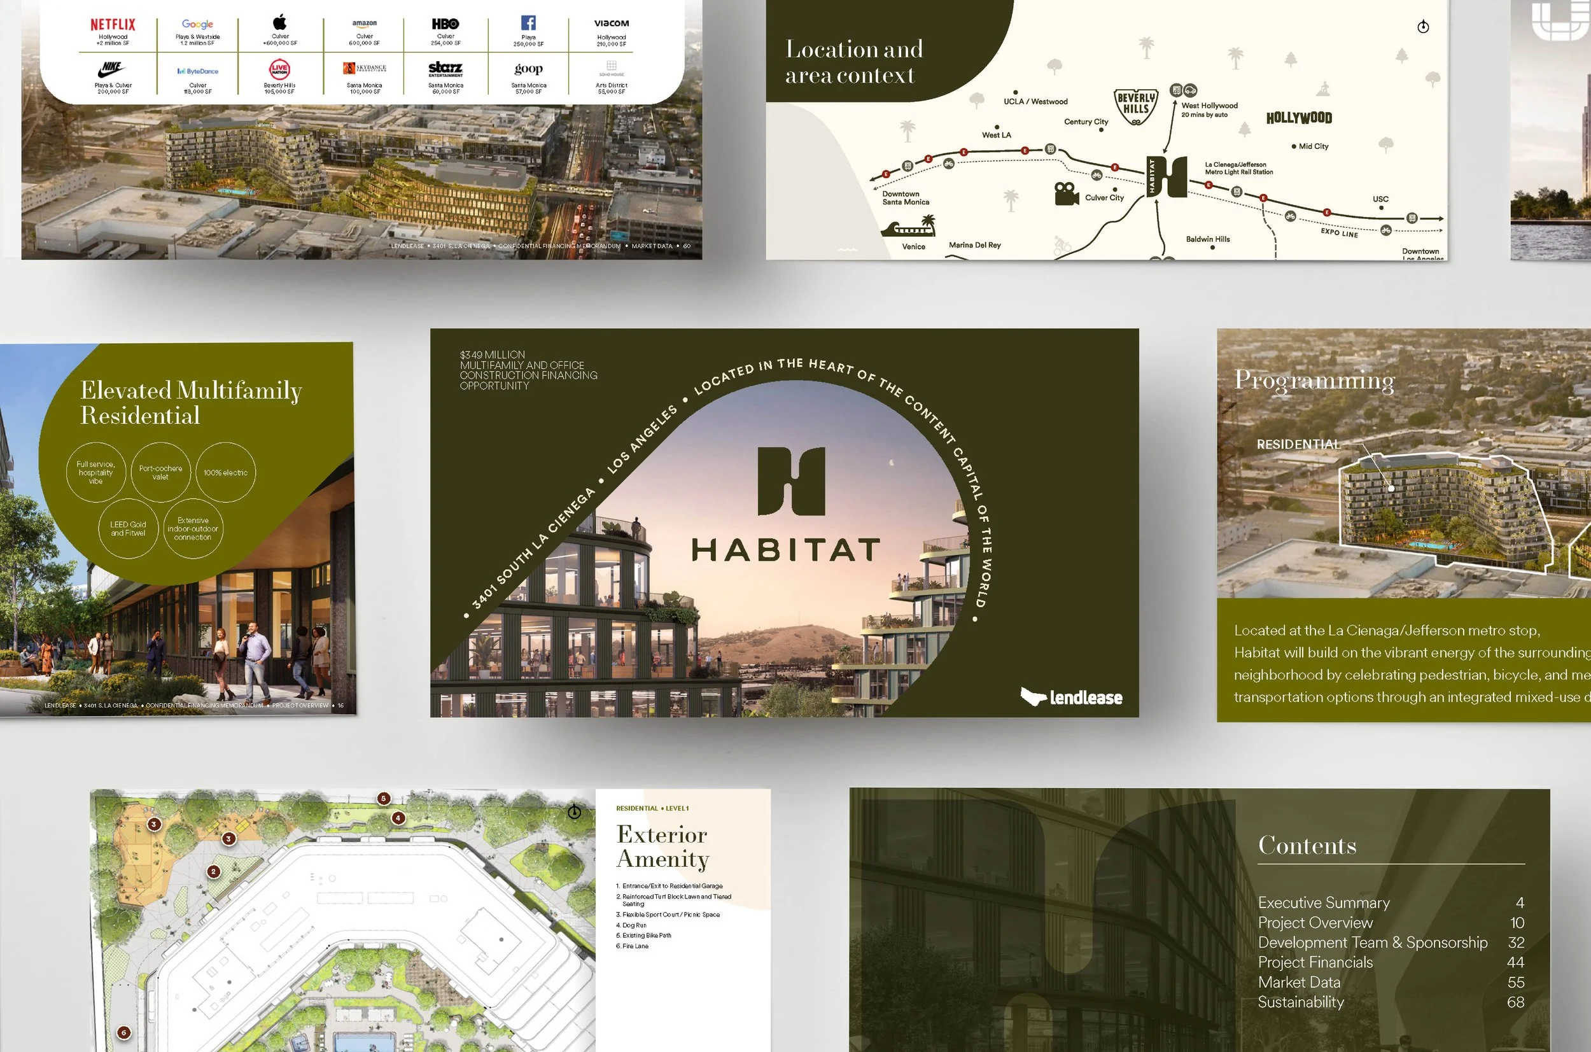This screenshot has height=1052, width=1591.
Task: Toggle the Port-cochere valet badge circle
Action: pos(161,472)
